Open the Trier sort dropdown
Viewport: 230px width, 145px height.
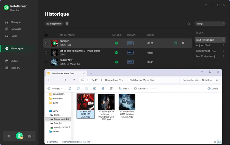pos(124,89)
